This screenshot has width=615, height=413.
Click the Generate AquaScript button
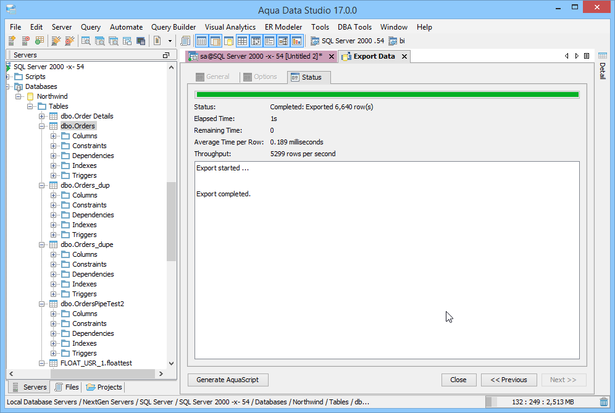tap(228, 380)
